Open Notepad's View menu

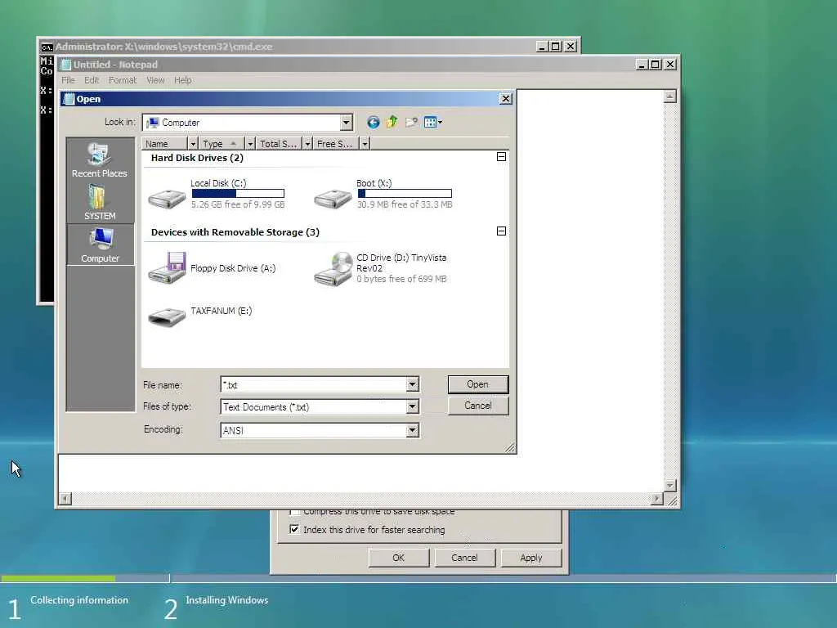155,80
